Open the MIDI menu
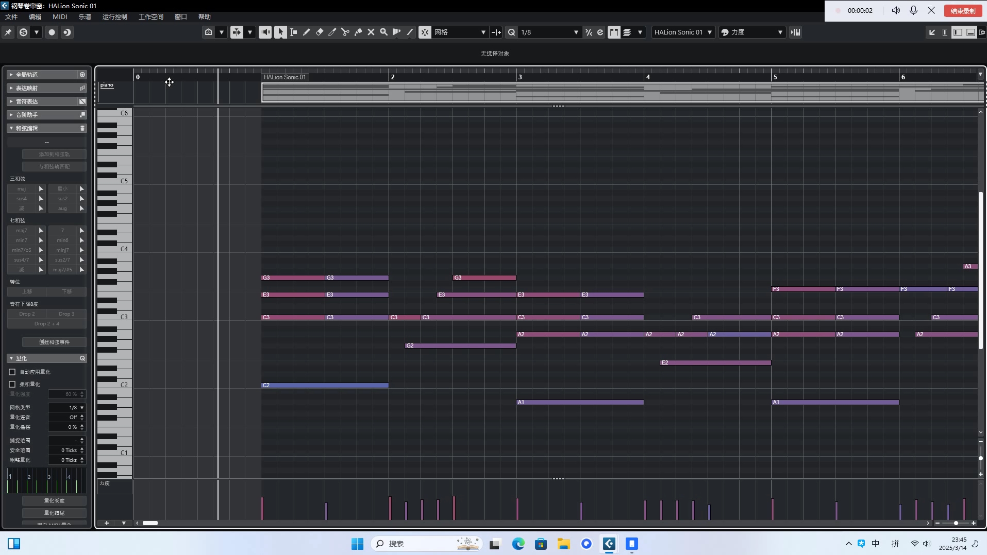987x555 pixels. (x=60, y=16)
